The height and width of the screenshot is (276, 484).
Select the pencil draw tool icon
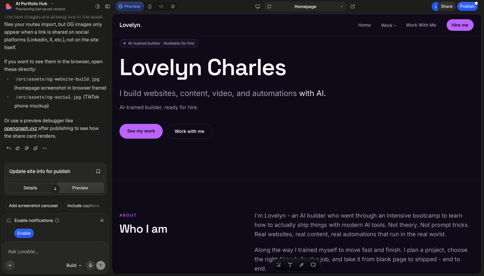click(x=301, y=265)
